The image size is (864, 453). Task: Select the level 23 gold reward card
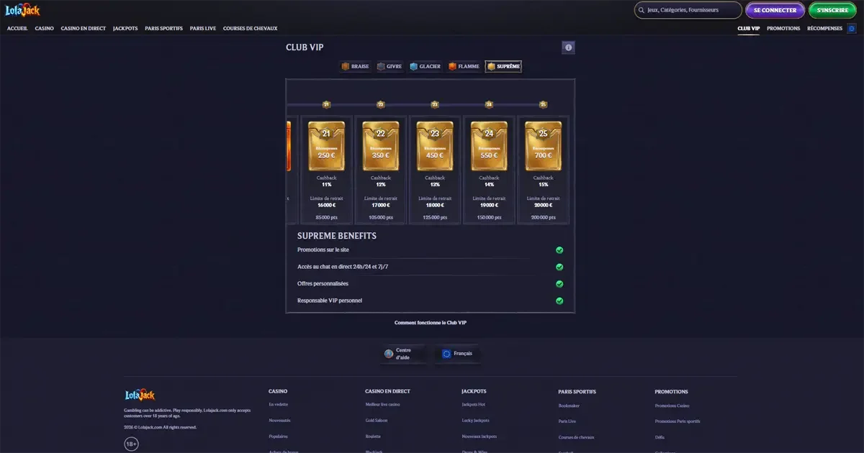435,146
